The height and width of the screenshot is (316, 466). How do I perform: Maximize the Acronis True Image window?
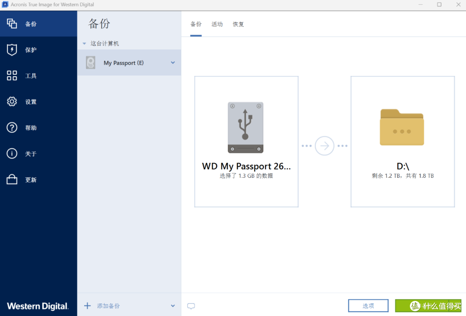439,4
